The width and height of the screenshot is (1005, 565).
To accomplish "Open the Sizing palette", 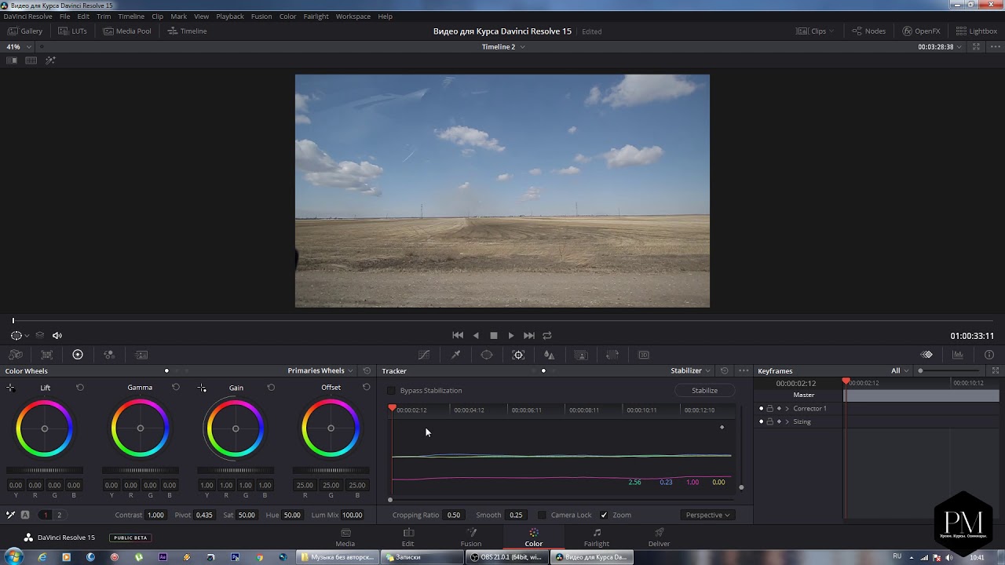I will (612, 355).
